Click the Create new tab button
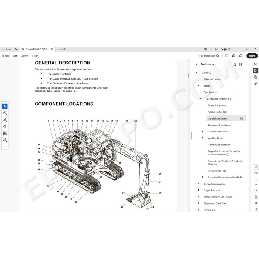The width and height of the screenshot is (259, 259). coord(61,49)
